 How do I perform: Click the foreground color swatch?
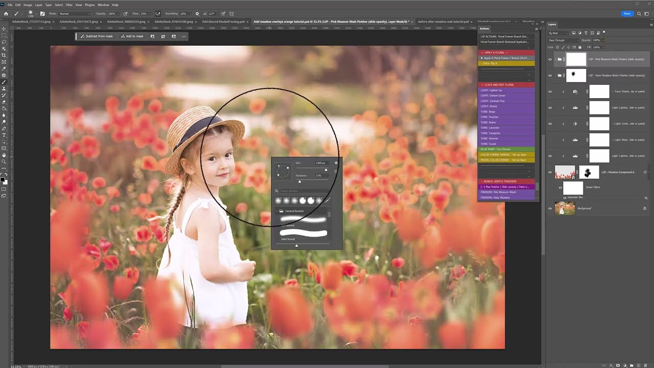[3, 180]
